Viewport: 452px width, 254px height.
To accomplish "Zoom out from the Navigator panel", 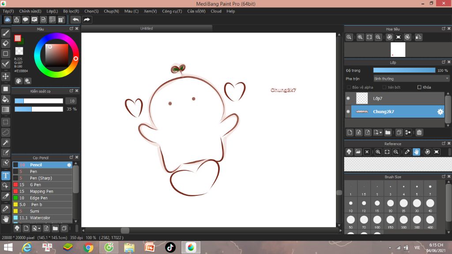I will tap(378, 37).
